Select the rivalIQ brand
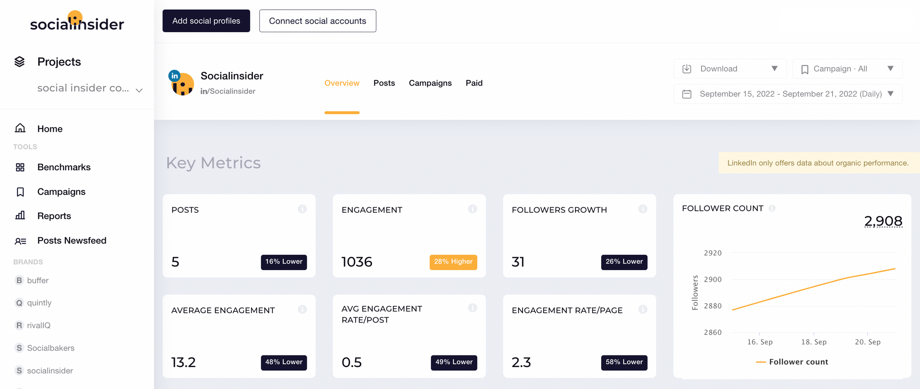920x389 pixels. 39,325
